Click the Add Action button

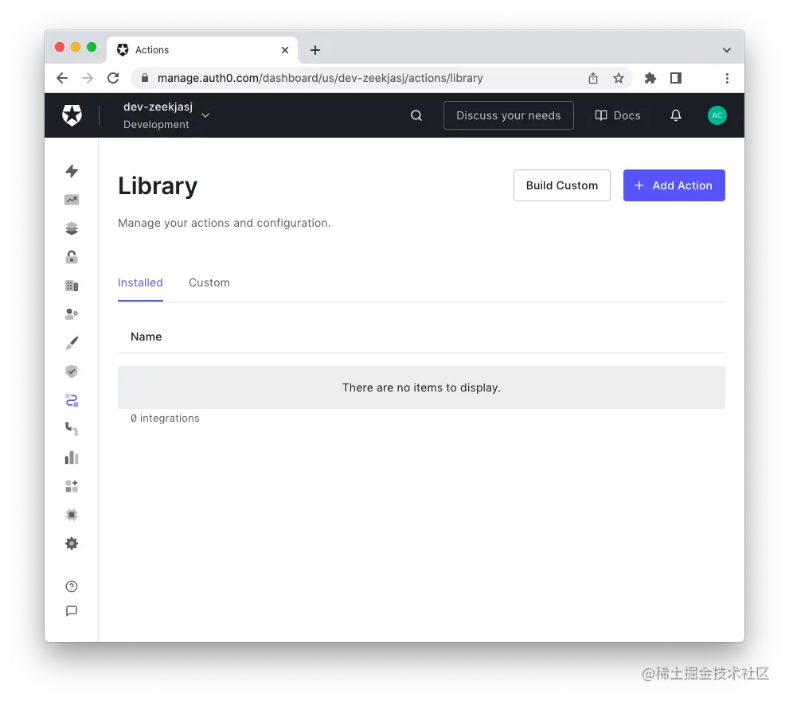pos(674,185)
